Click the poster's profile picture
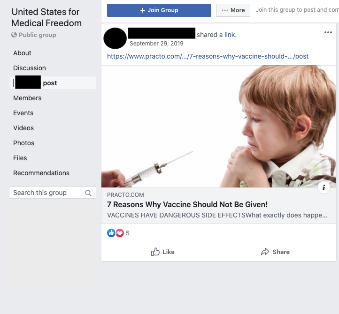Viewport: 339px width, 314px height. (x=115, y=38)
